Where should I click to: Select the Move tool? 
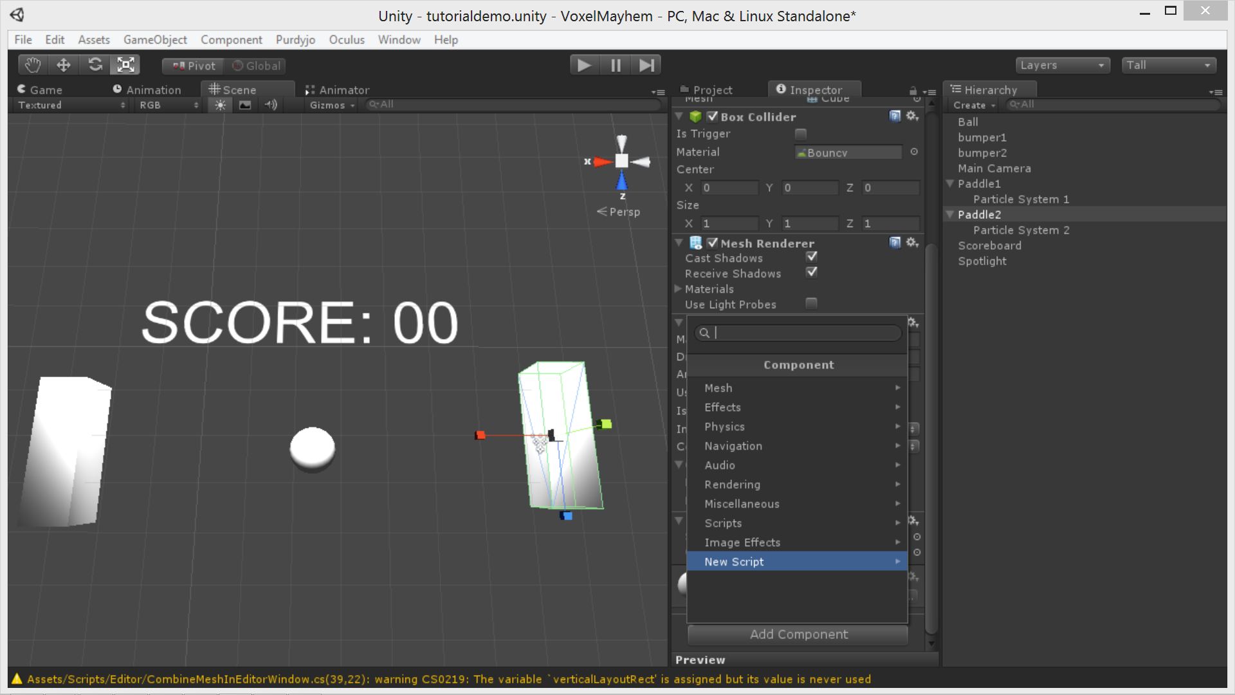[63, 64]
